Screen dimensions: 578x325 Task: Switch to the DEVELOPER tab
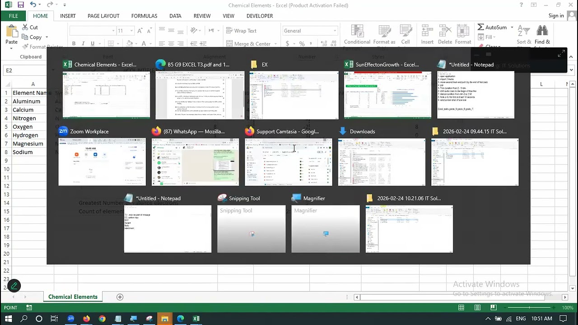(x=260, y=16)
